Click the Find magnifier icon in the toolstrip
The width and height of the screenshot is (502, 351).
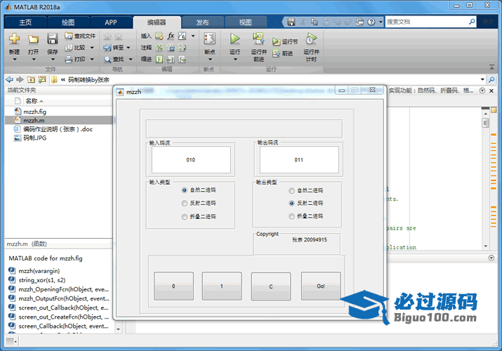coord(107,60)
